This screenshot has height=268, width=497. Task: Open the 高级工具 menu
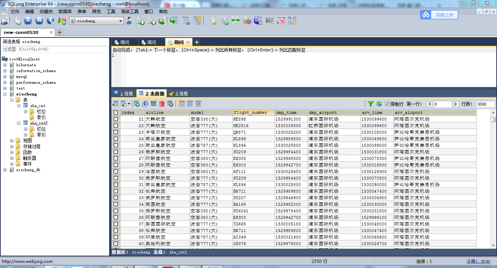pyautogui.click(x=130, y=12)
